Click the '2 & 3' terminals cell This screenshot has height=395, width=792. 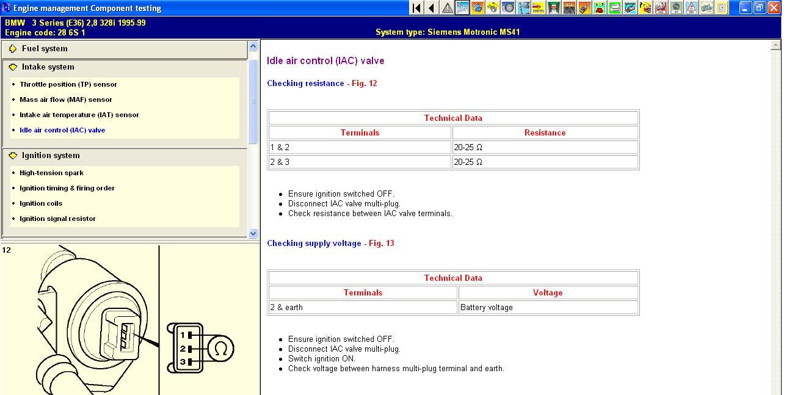[360, 162]
